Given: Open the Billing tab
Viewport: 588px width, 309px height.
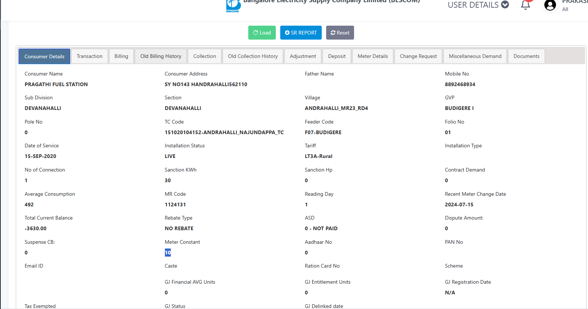Looking at the screenshot, I should (x=121, y=56).
